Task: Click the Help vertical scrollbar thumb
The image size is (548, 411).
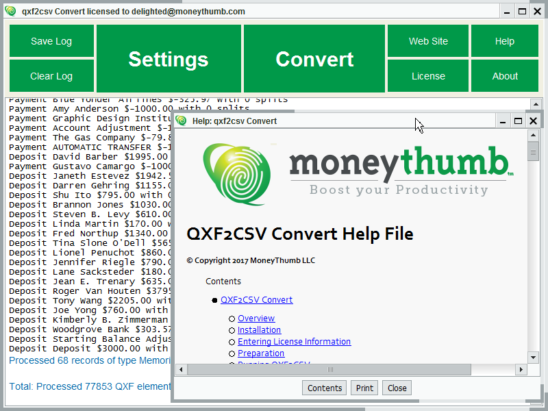Action: [x=533, y=151]
